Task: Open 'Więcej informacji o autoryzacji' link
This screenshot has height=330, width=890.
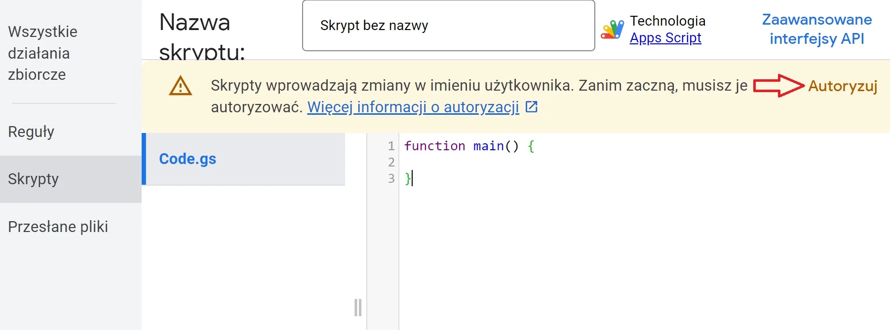Action: [413, 107]
